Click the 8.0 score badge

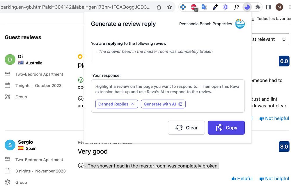[x=284, y=147]
